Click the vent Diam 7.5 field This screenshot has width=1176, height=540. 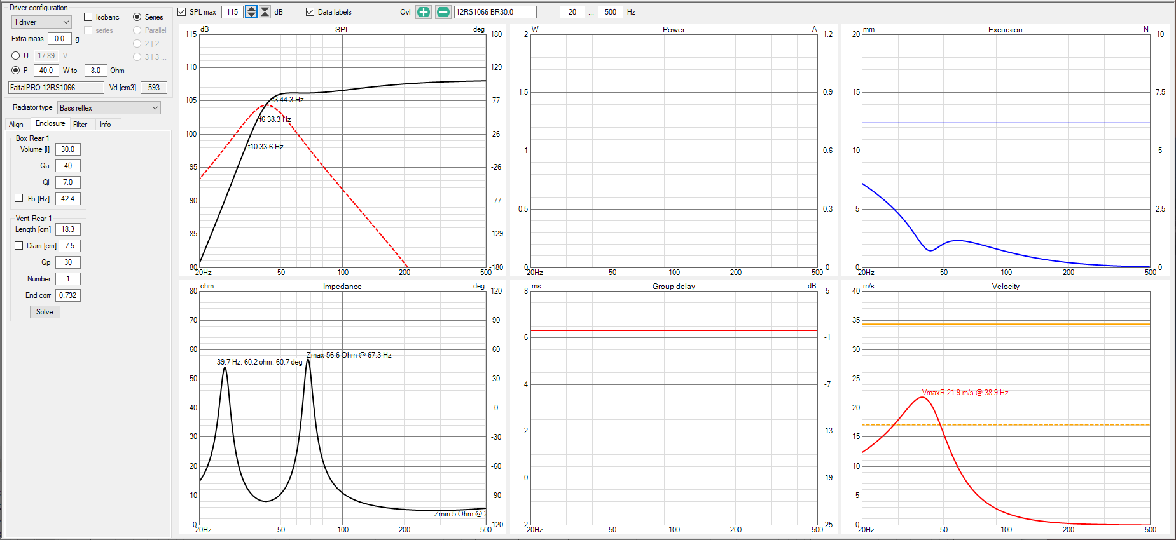coord(70,246)
